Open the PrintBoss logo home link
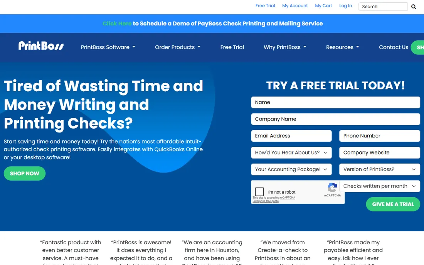 tap(41, 46)
